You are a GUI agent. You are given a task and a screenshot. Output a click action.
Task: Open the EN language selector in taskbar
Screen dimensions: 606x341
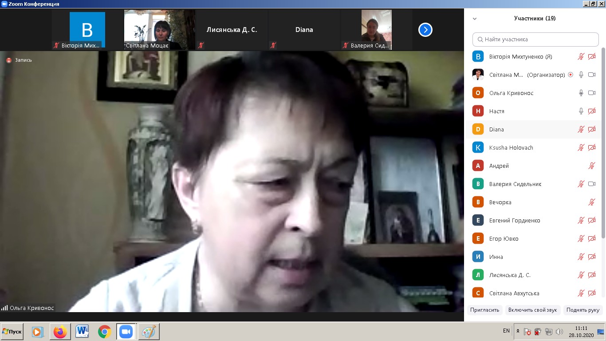(506, 331)
